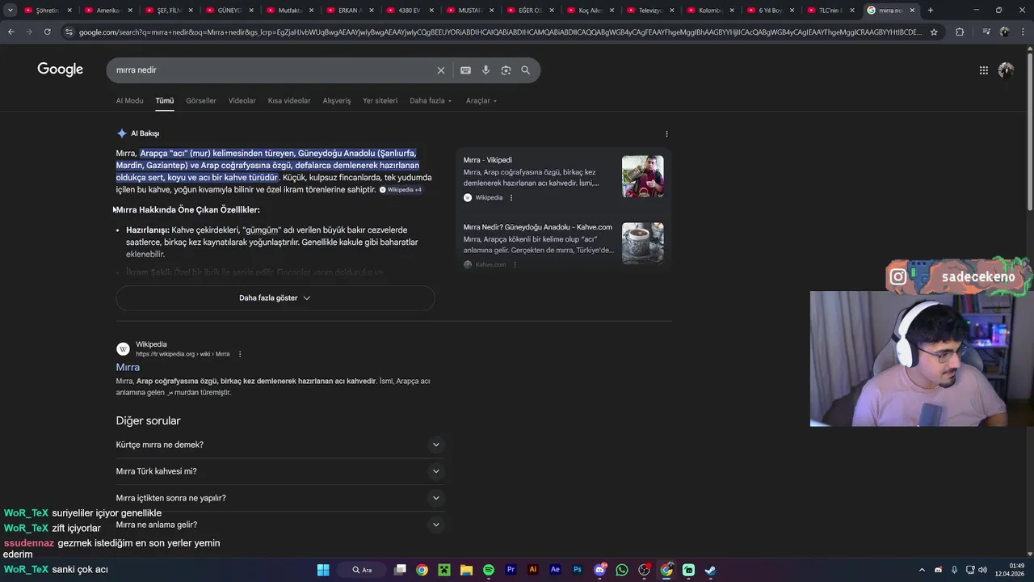Open the Kahve.com coffee cup thumbnail
This screenshot has height=582, width=1034.
click(x=643, y=243)
